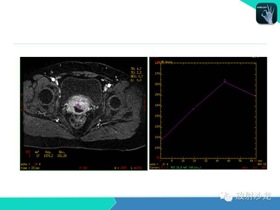Click the red W window width value
Screen dimensions: 280x210
point(123,168)
